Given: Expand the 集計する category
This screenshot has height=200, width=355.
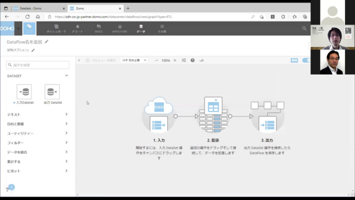Looking at the screenshot, I should tap(38, 161).
